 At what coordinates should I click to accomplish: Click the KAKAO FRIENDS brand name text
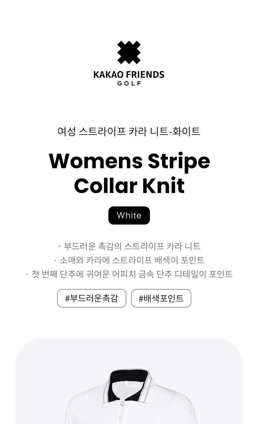coord(129,75)
